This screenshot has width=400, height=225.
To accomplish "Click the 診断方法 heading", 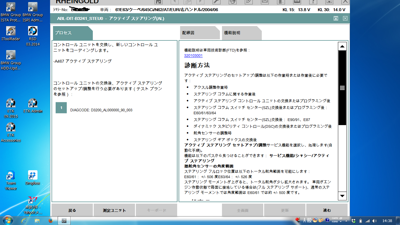I will click(x=197, y=65).
